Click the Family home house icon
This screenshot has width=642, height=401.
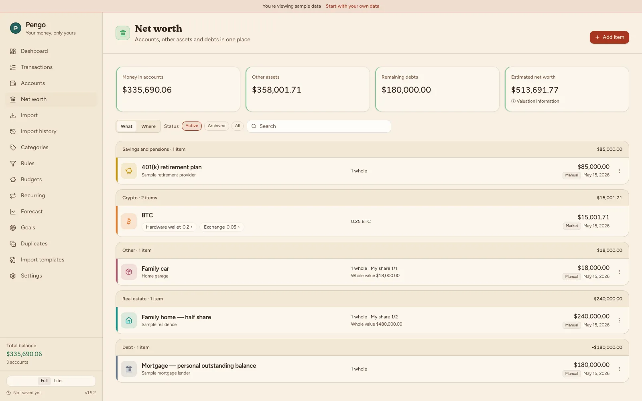pyautogui.click(x=129, y=320)
